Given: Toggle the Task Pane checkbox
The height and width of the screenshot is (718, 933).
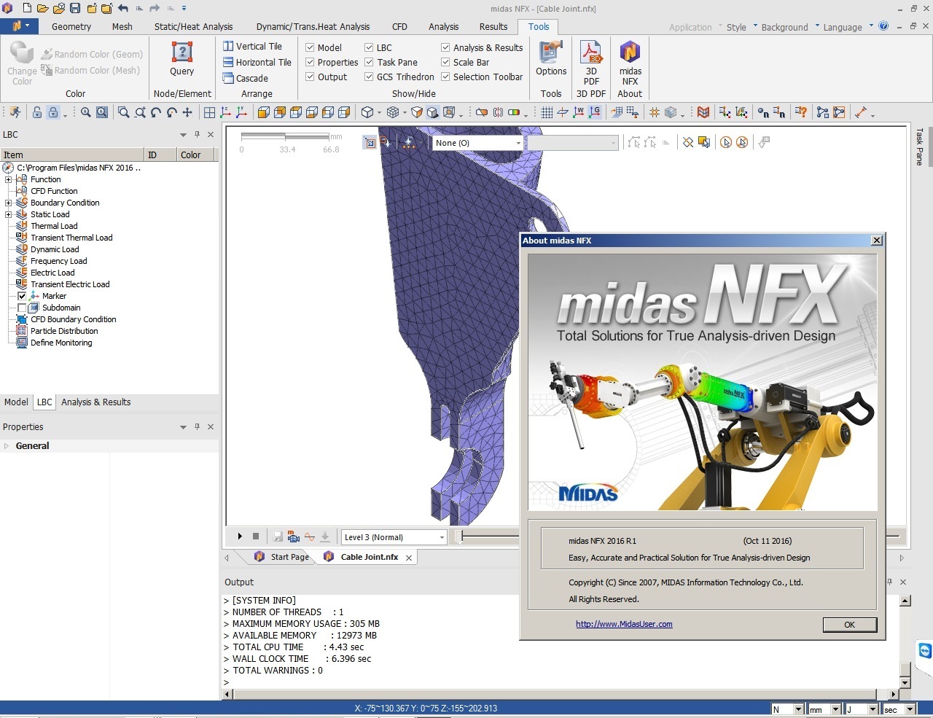Looking at the screenshot, I should click(x=369, y=62).
